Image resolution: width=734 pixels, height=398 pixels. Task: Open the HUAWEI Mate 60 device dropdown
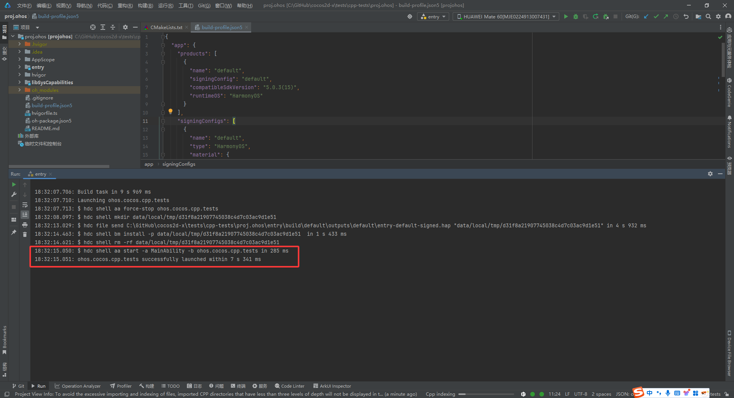point(506,16)
